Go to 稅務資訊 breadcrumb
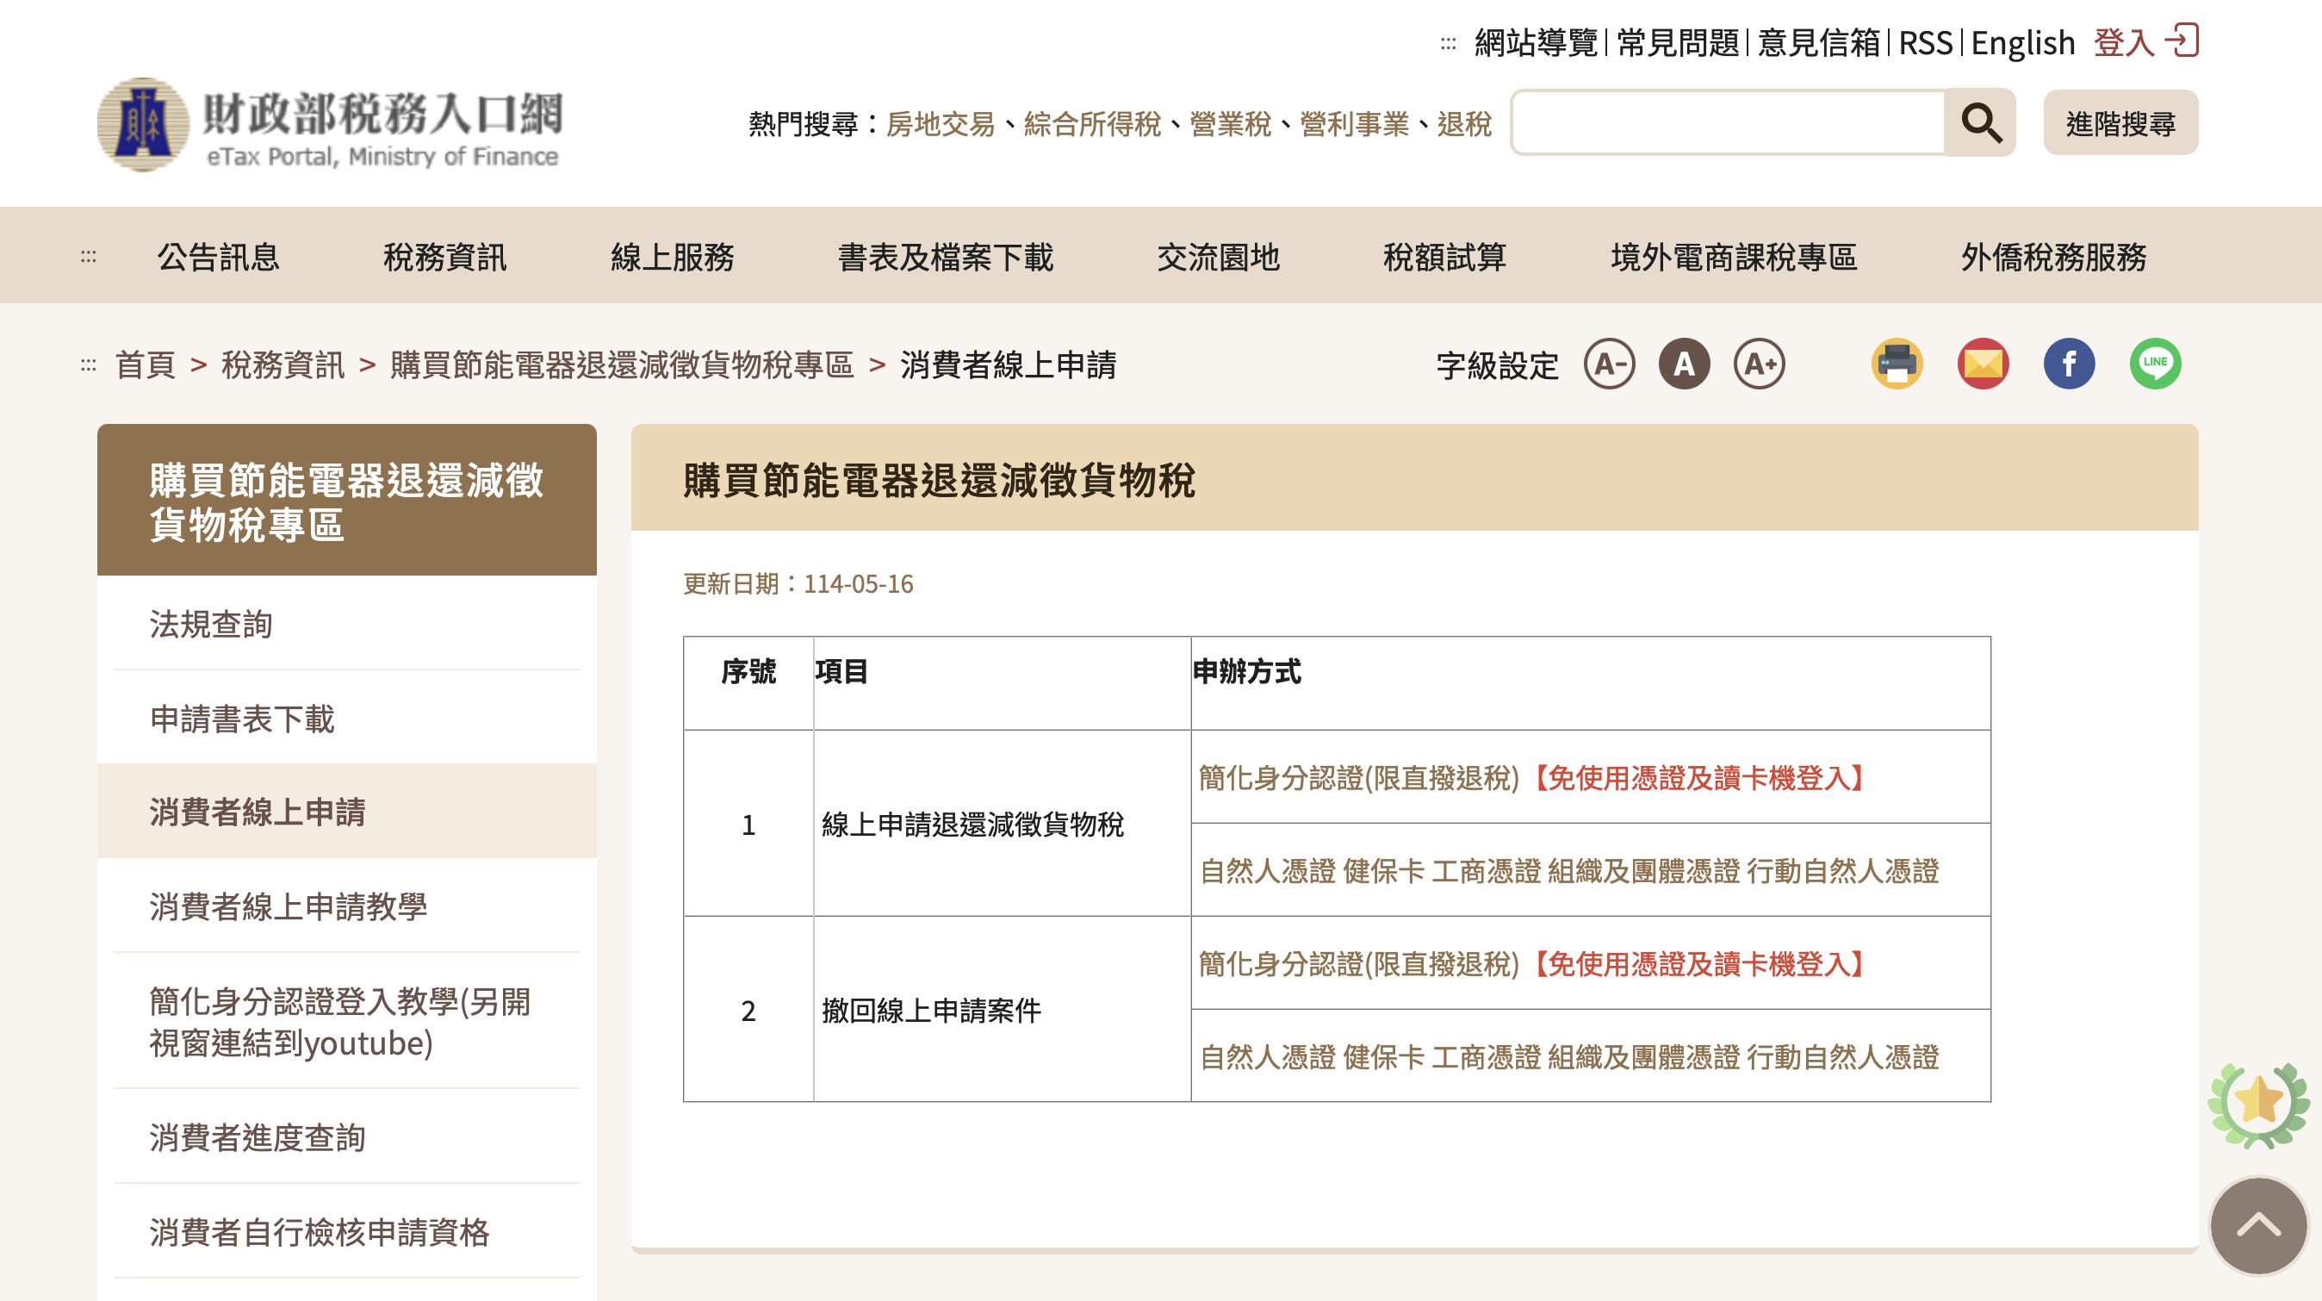Screen dimensions: 2322x1301 (283, 365)
